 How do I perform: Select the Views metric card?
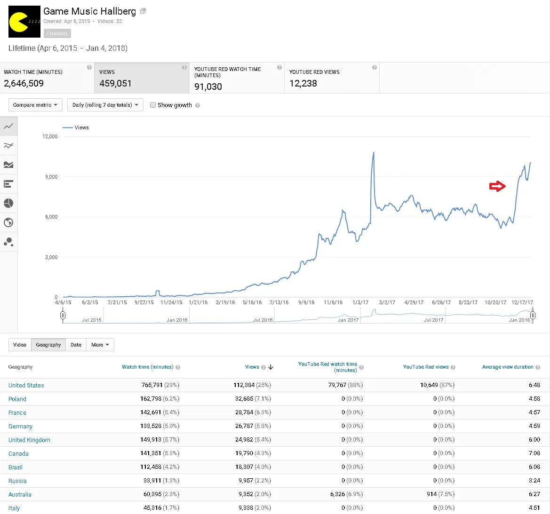tap(142, 78)
